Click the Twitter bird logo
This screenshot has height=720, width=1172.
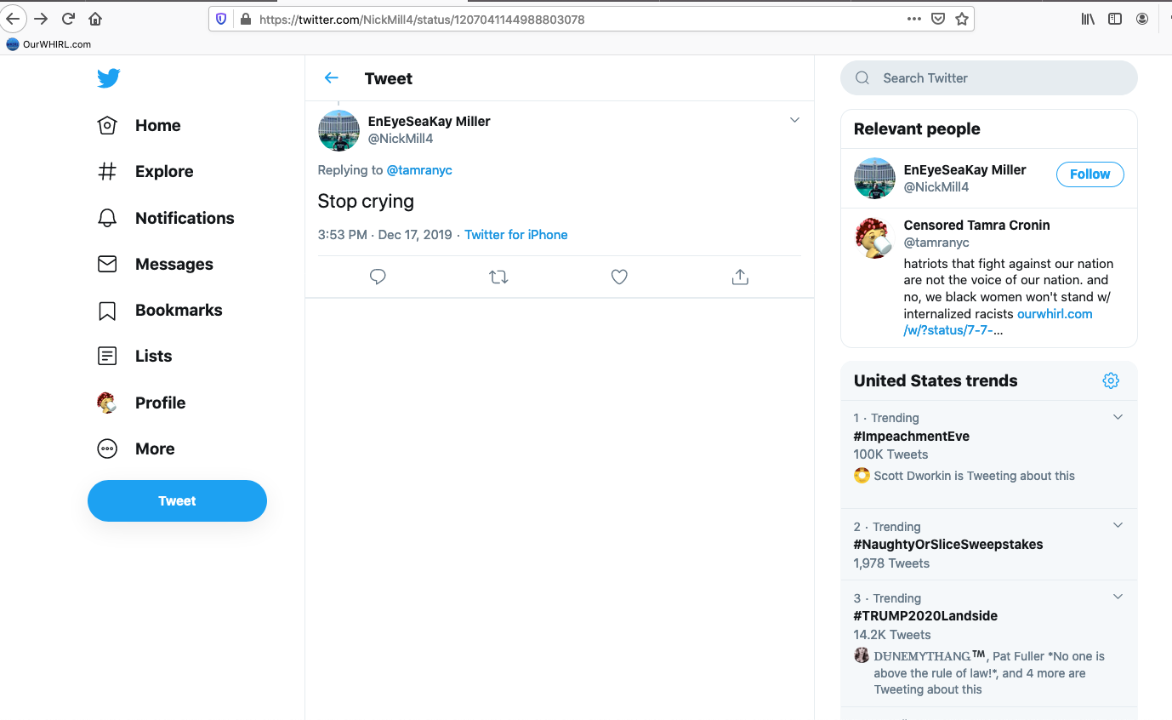click(x=108, y=78)
